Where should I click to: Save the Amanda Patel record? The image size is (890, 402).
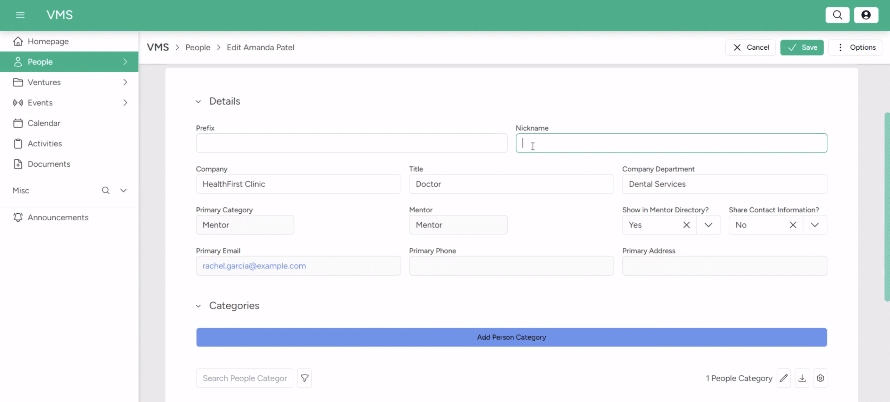(802, 47)
